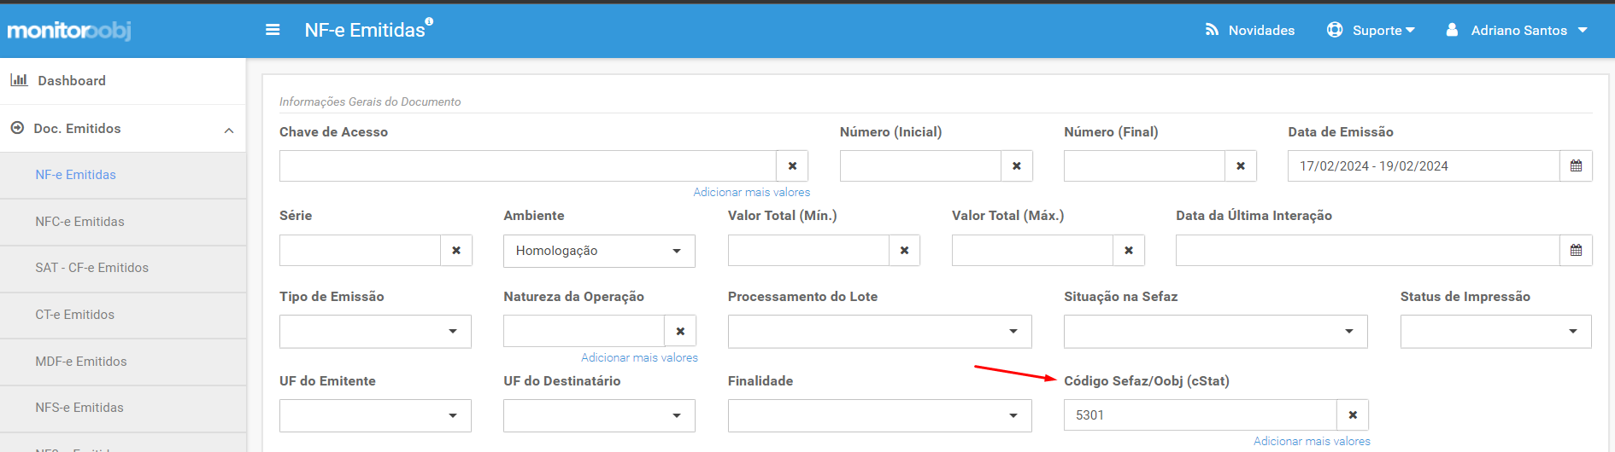This screenshot has width=1615, height=452.
Task: Open the Tipo de Emissão dropdown
Action: point(375,332)
